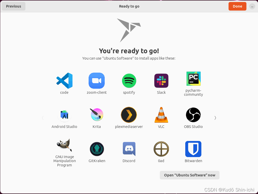Select the Bitwarden shield icon

193,149
